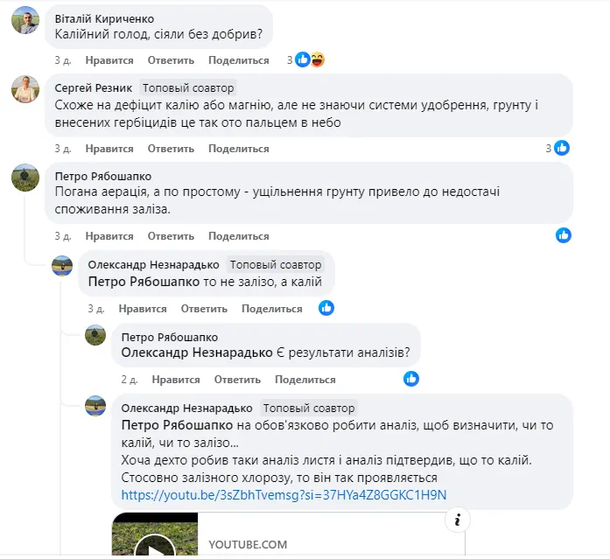This screenshot has height=559, width=610.
Task: Click avatar beside 'то не залізо, а калій' reply
Action: (62, 265)
